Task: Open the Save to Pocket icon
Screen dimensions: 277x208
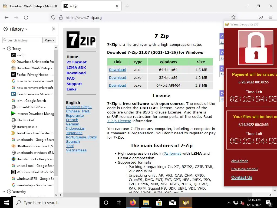Action: pos(261,17)
